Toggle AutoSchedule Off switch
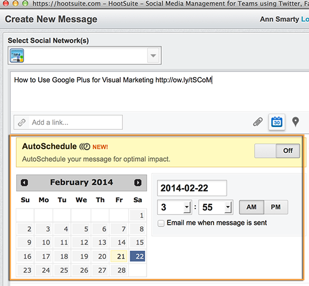 pyautogui.click(x=277, y=151)
